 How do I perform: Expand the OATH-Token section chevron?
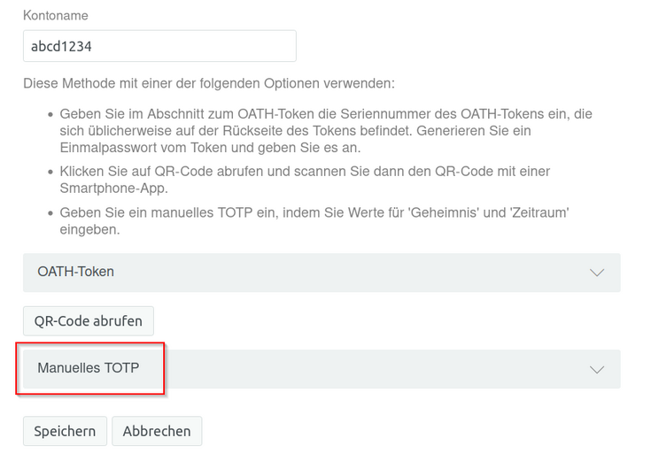pos(597,273)
